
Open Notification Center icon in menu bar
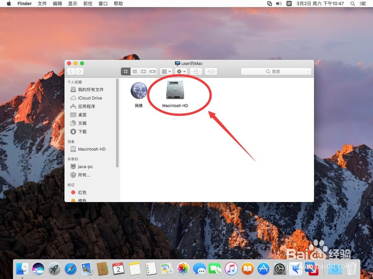tap(363, 4)
